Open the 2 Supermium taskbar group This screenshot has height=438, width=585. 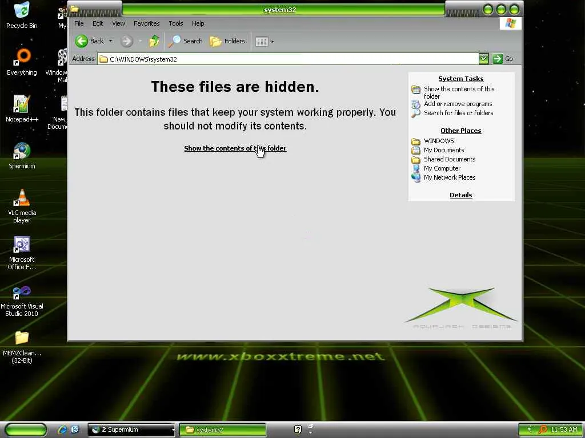coord(131,430)
